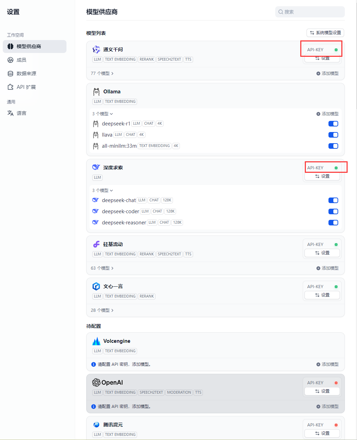357x440 pixels.
Task: Click 添加模型 for 硅基流动
Action: [x=327, y=268]
